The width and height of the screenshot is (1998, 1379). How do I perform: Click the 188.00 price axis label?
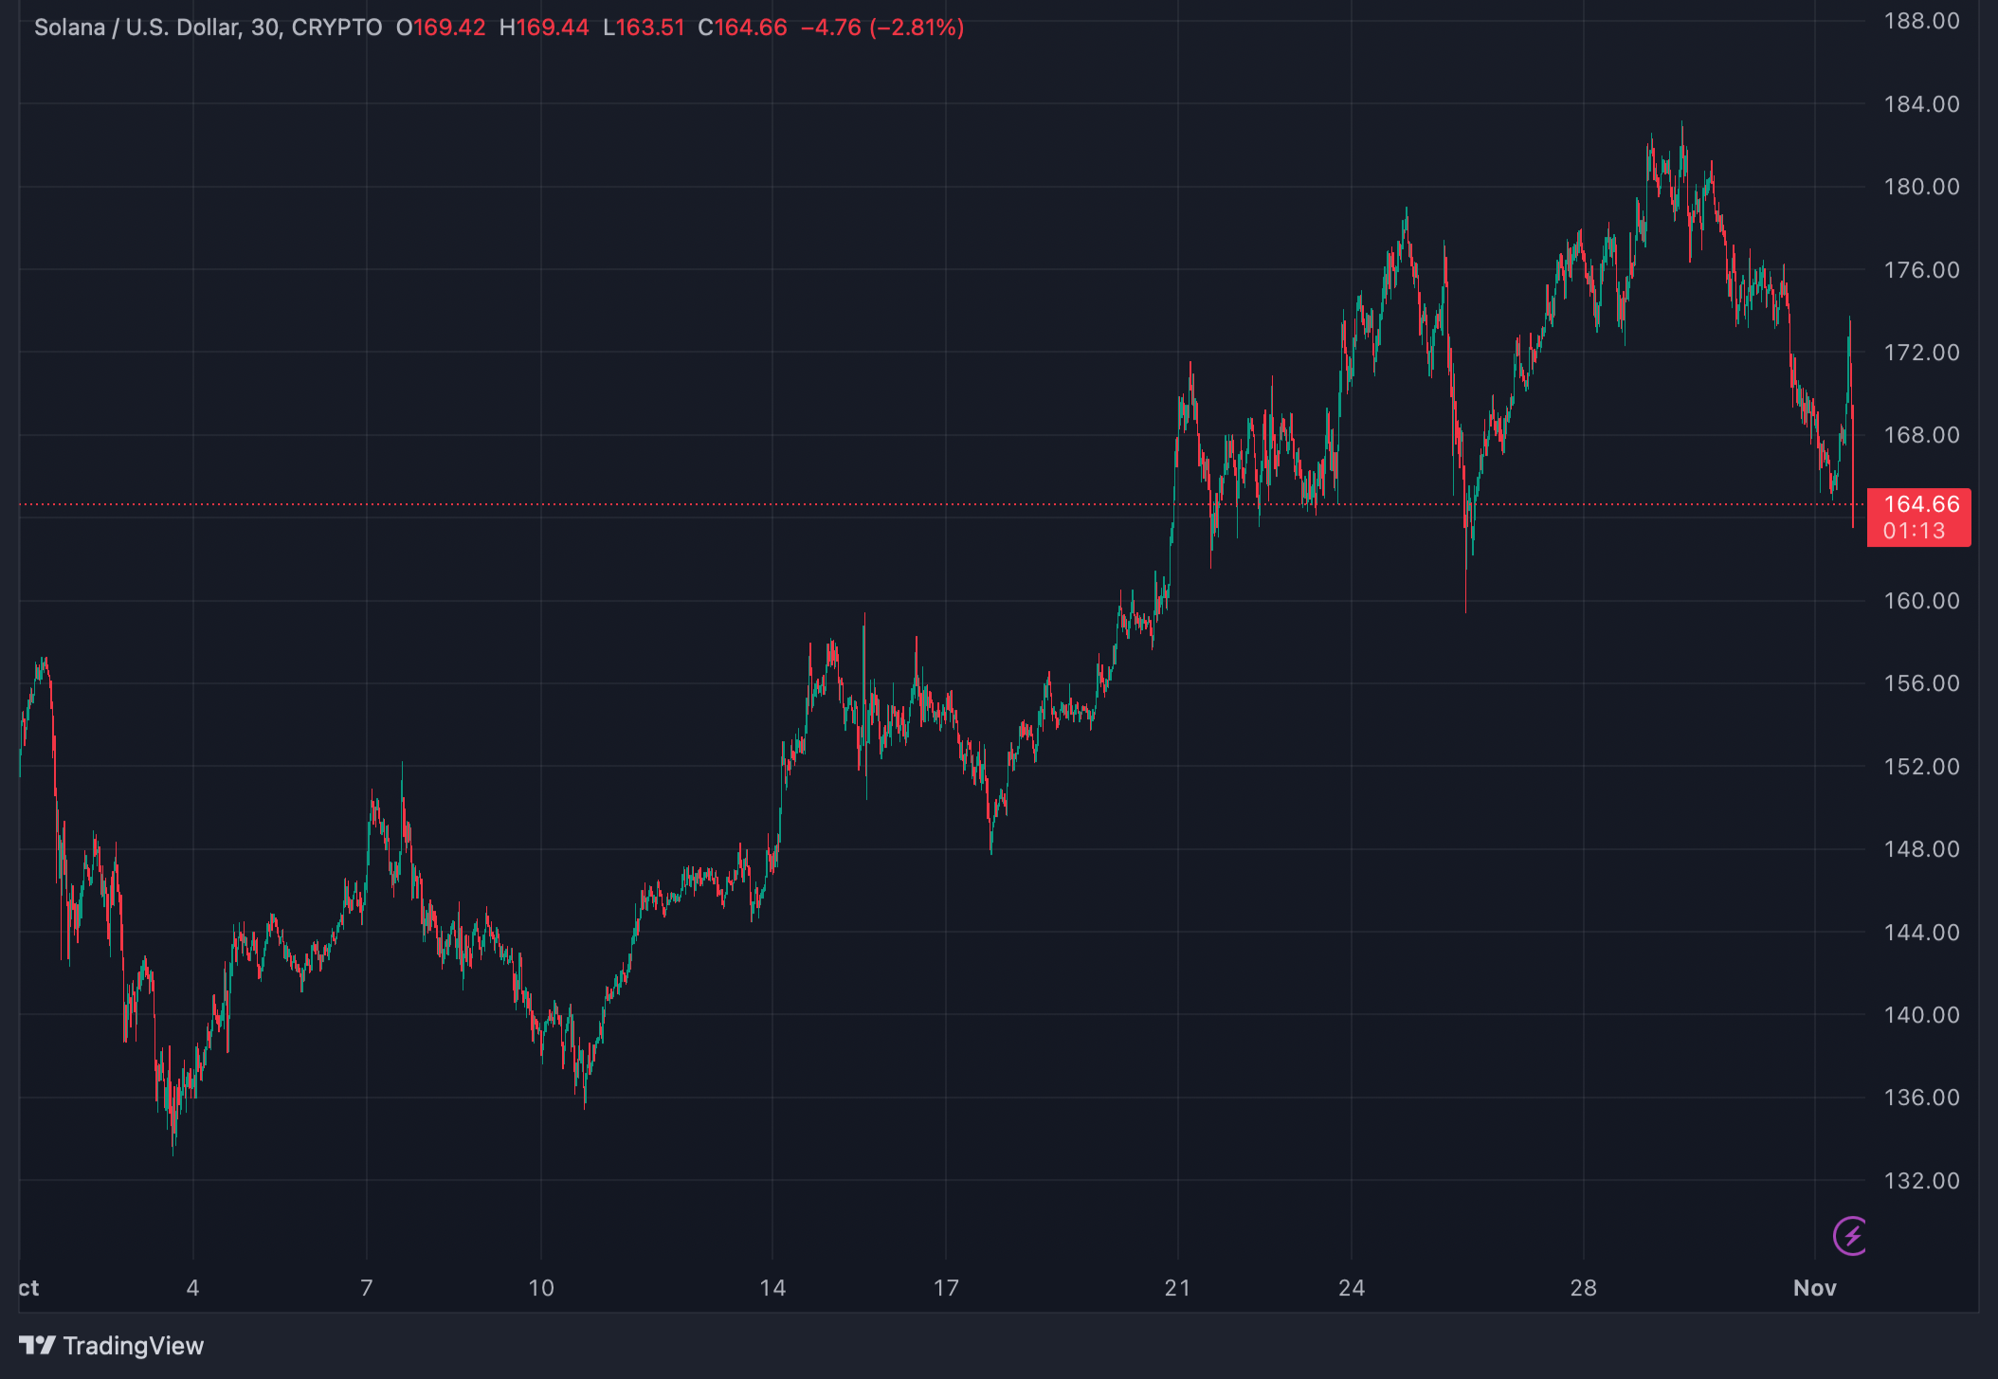tap(1921, 21)
